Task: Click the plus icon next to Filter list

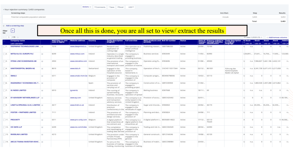Action: click(x=13, y=30)
